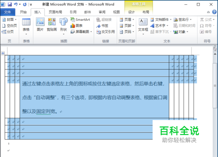Open the table tools 设计 tab
This screenshot has width=218, height=157.
[x=131, y=12]
